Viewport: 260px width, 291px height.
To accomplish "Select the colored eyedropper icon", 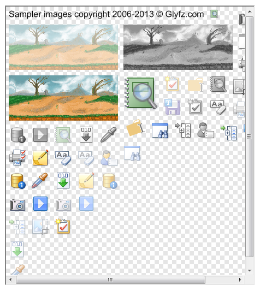I will (x=40, y=181).
